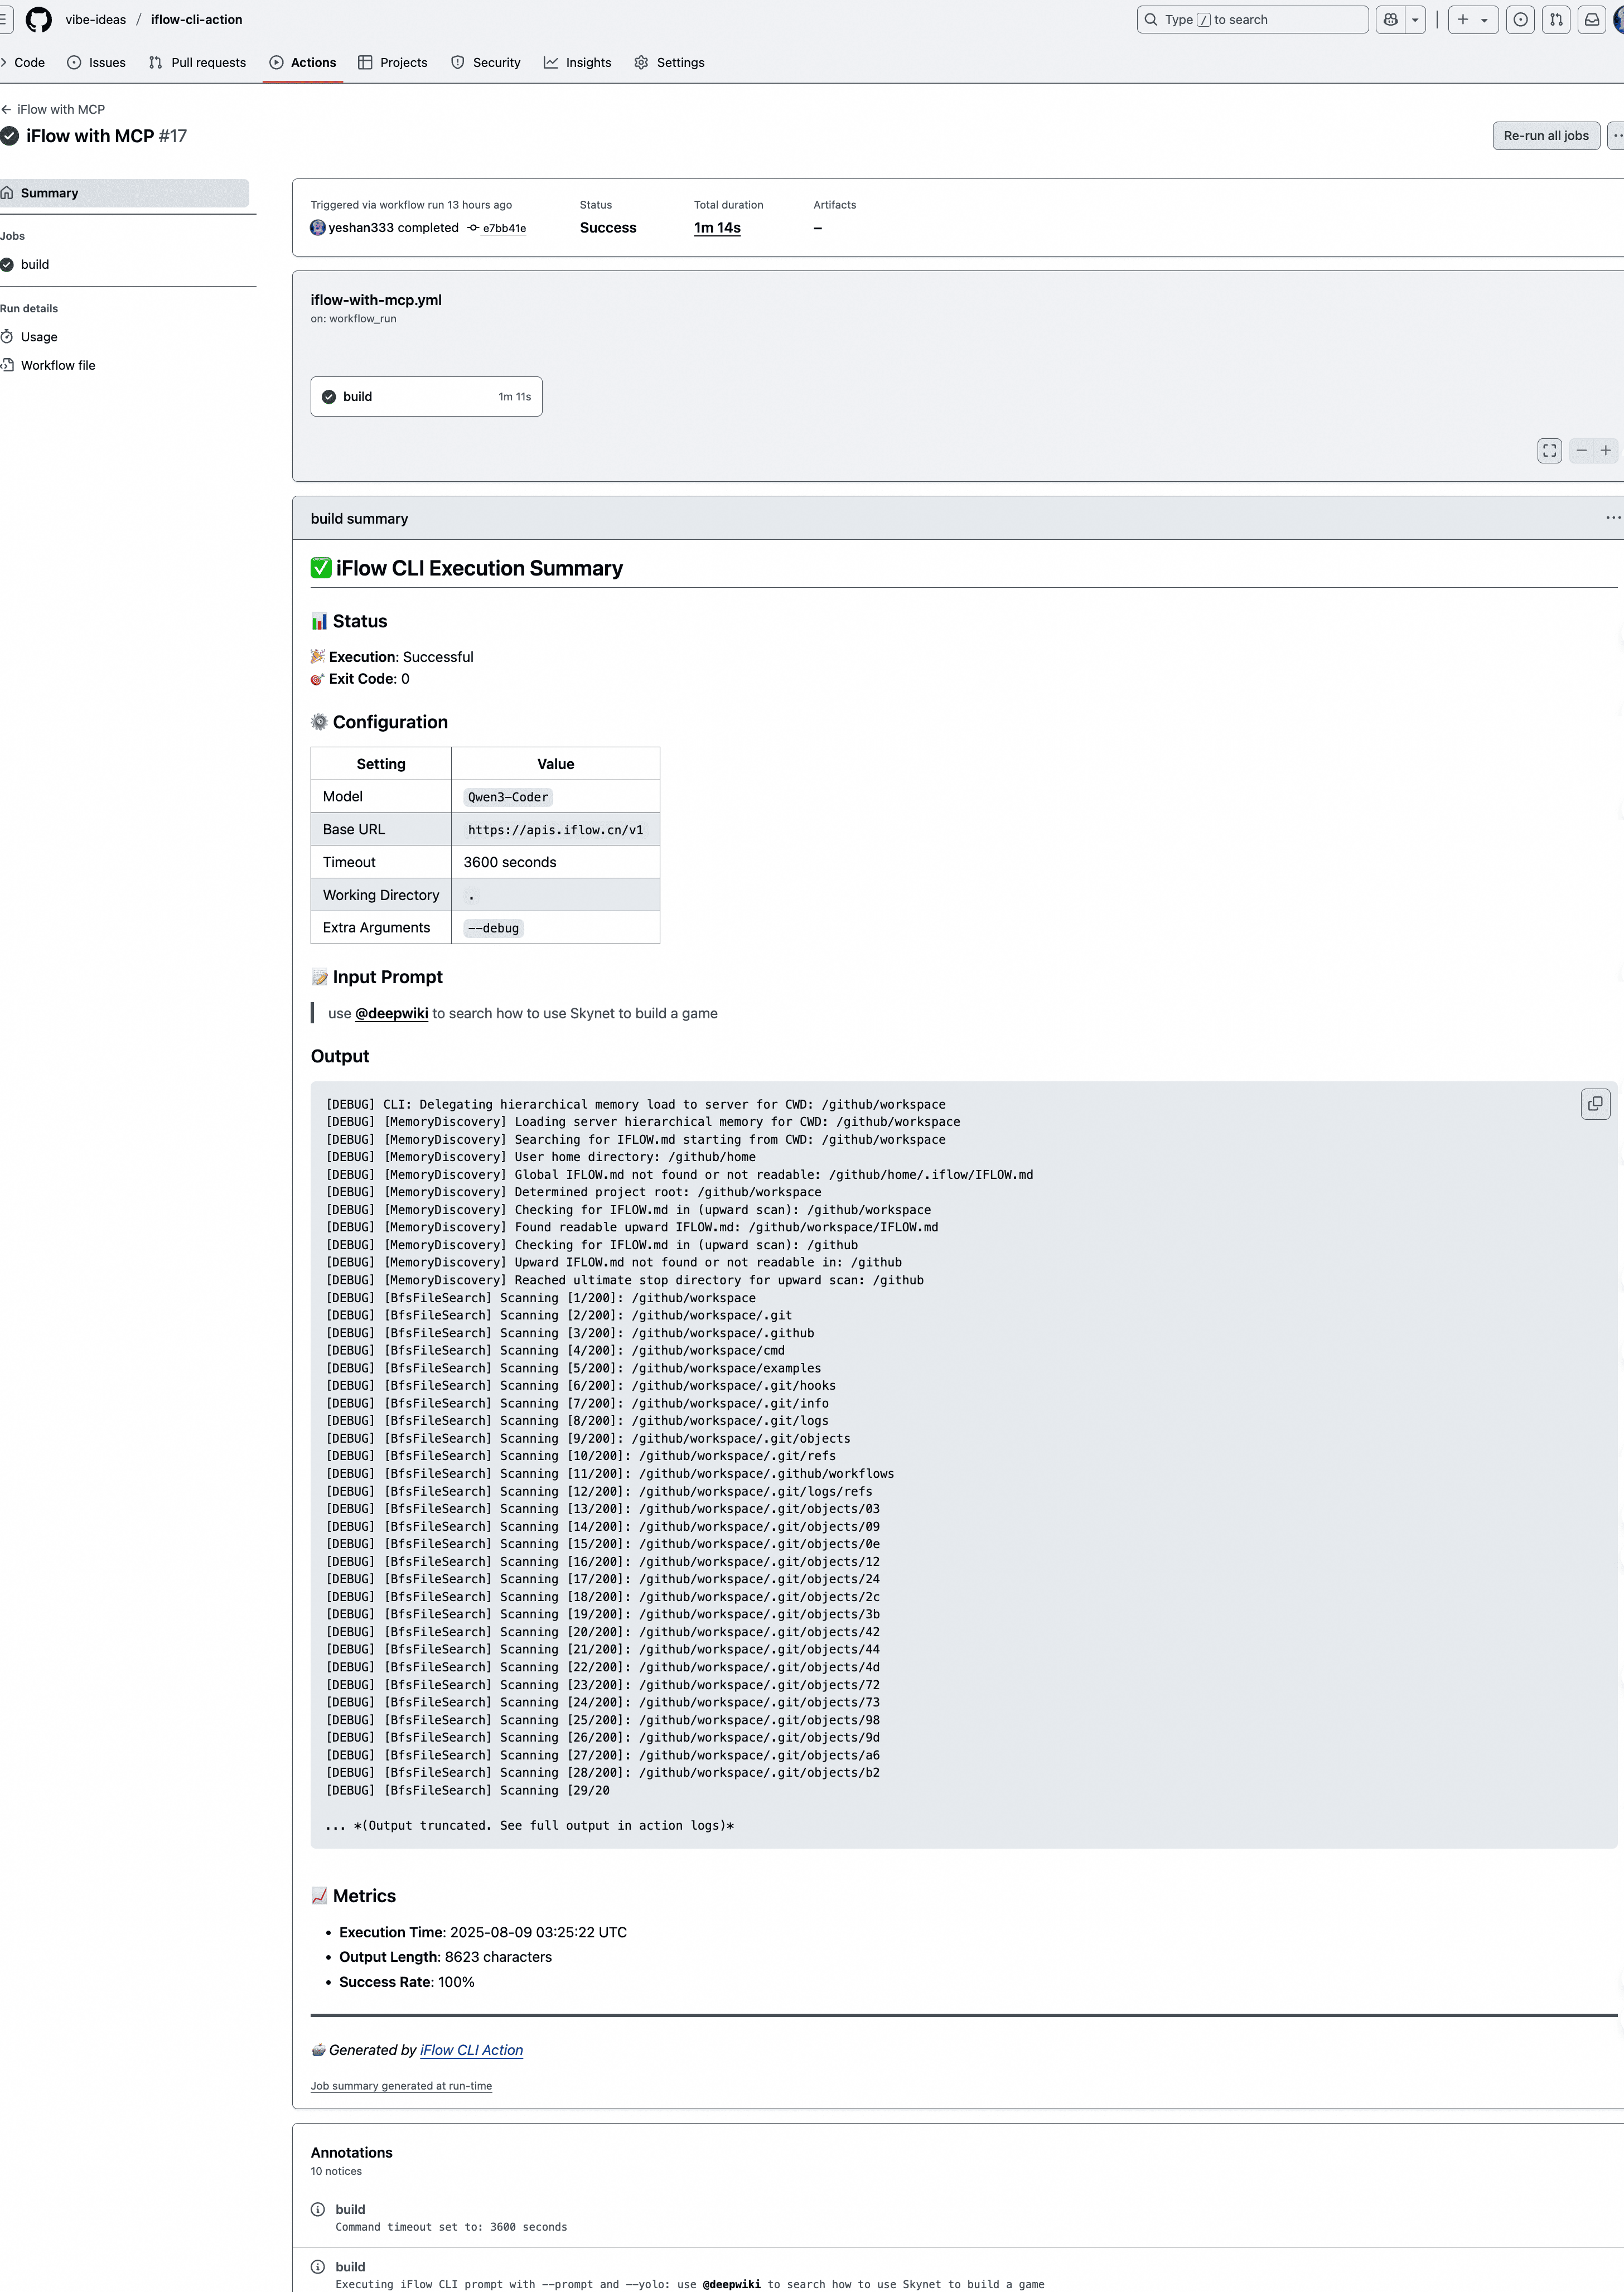Open the build job card in graph
Screen dimensions: 1624x2292
[426, 397]
